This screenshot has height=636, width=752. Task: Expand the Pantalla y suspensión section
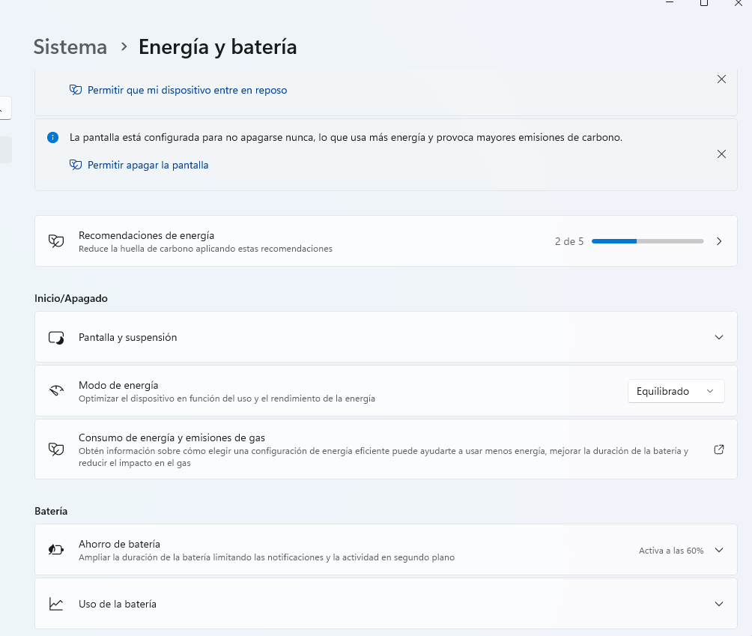(719, 337)
